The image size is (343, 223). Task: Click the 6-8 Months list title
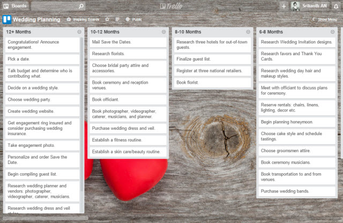point(271,32)
